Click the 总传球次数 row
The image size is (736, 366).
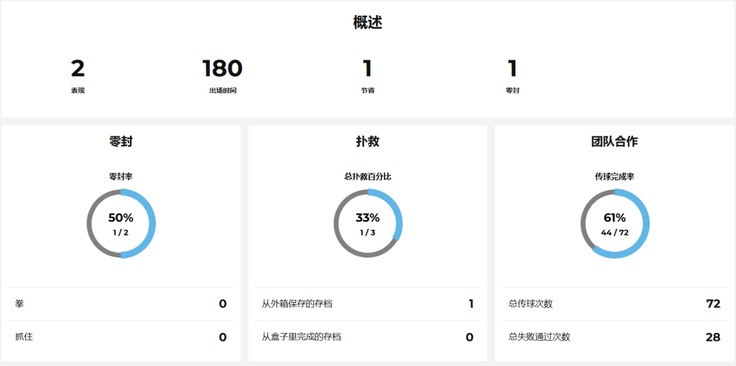(615, 304)
